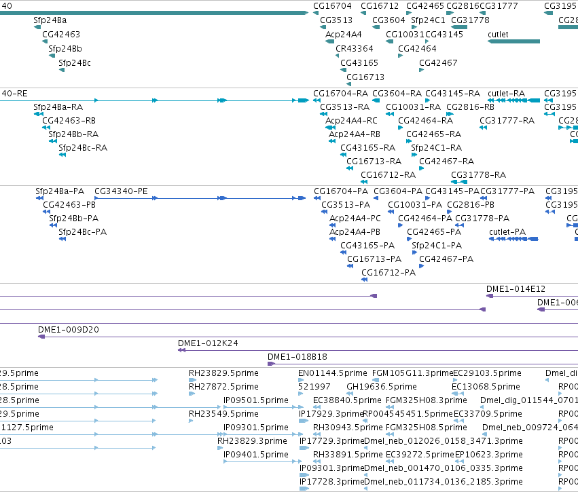Viewport: 578px width, 492px height.
Task: Click EST GH19636.5prime
Action: [x=382, y=387]
